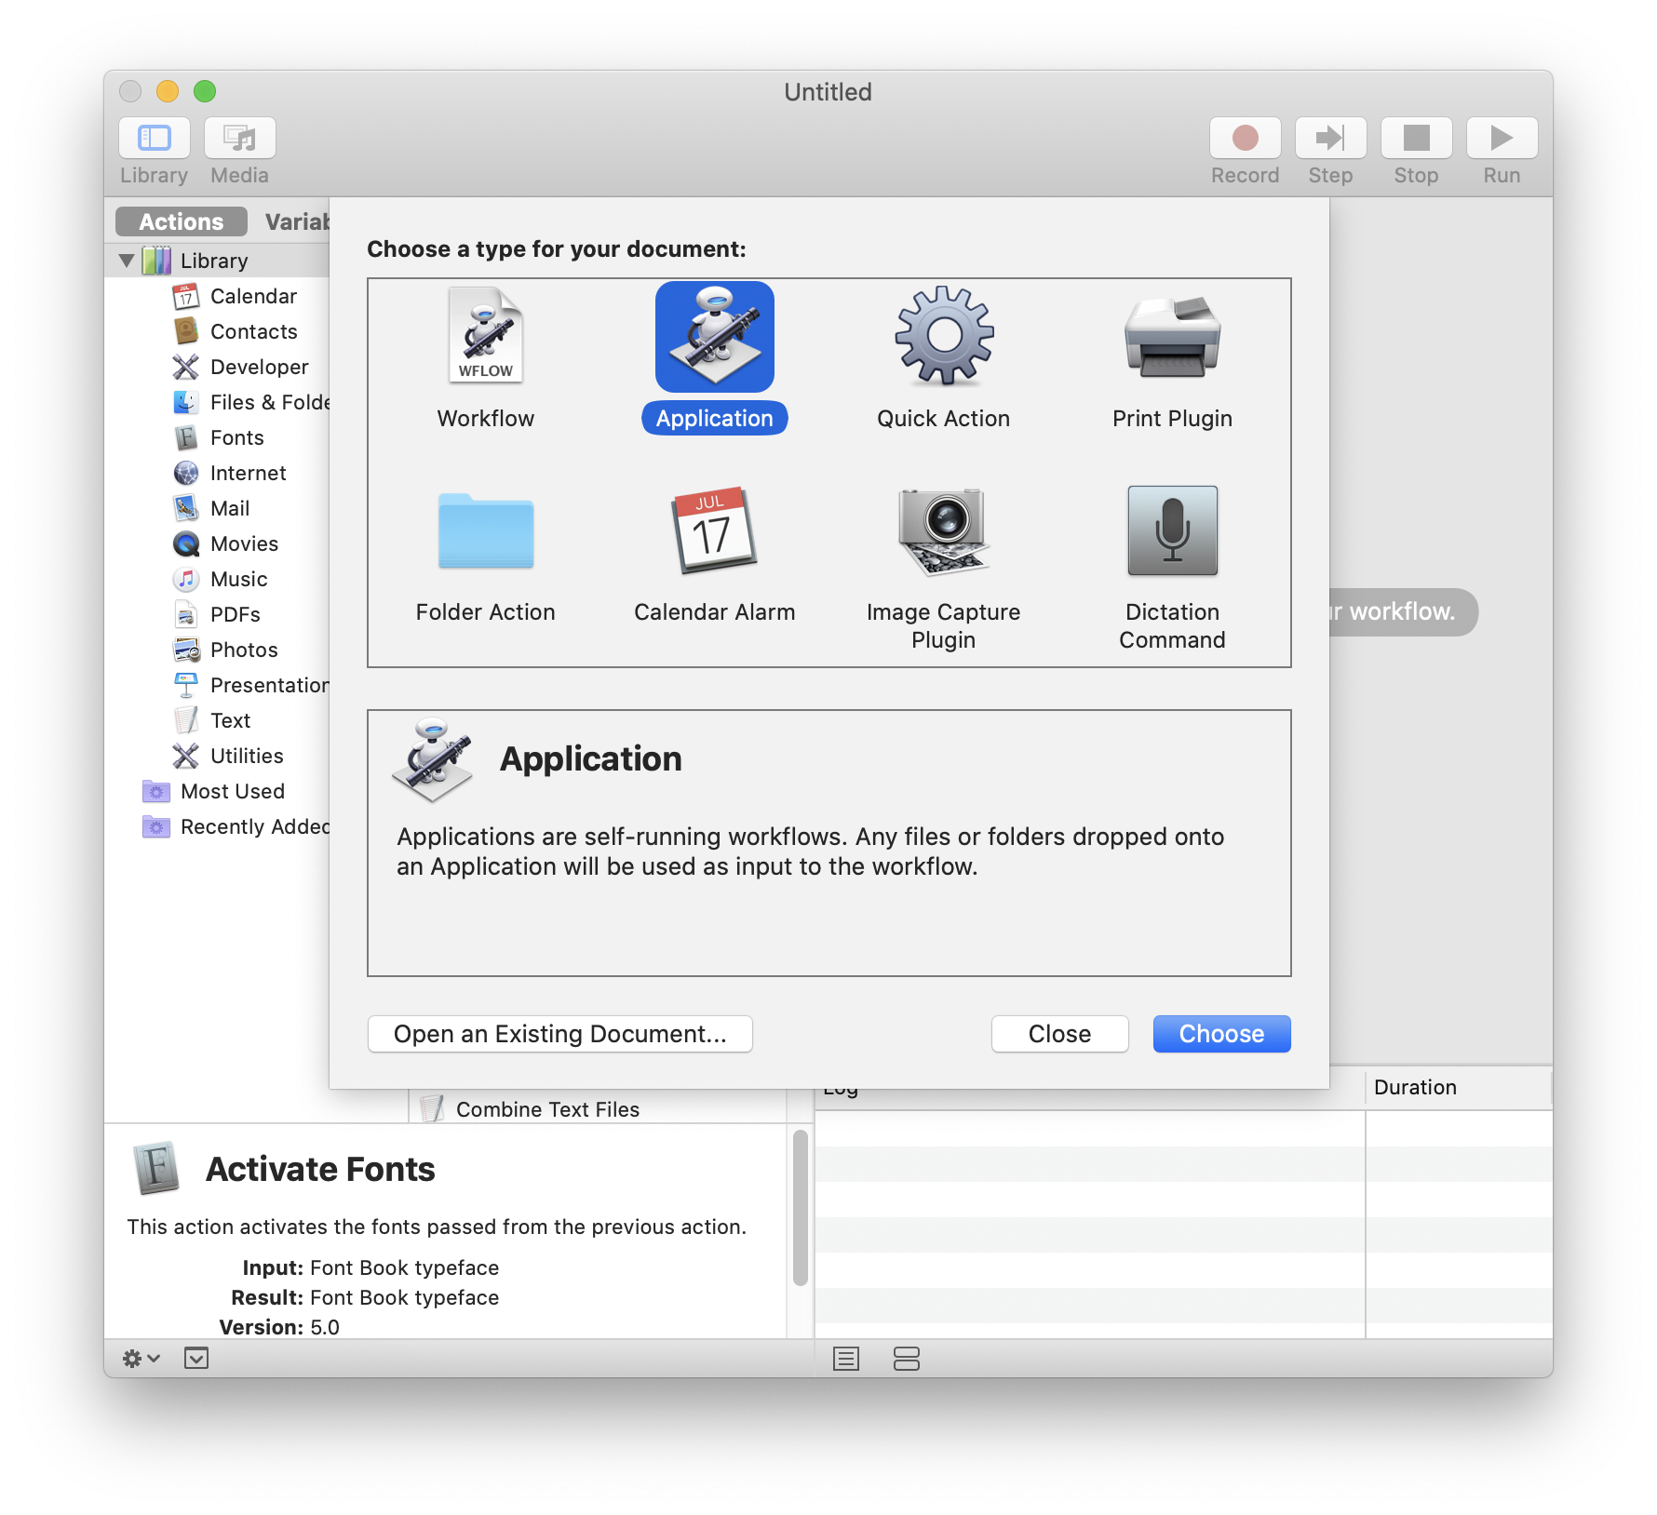The height and width of the screenshot is (1515, 1657).
Task: Collapse the Library disclosure triangle
Action: tap(127, 261)
